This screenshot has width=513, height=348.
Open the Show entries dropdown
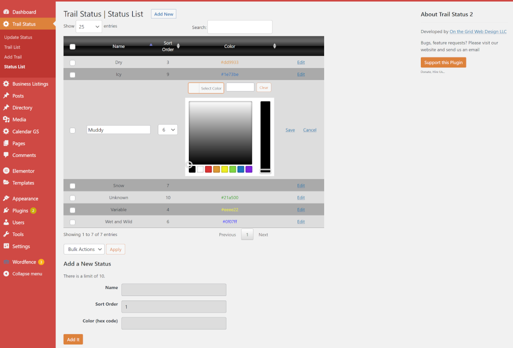coord(89,26)
